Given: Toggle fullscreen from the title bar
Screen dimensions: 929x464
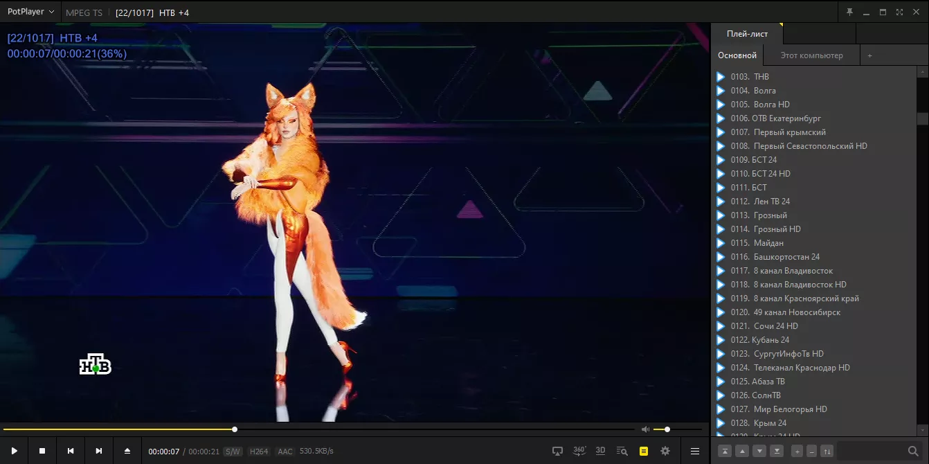Looking at the screenshot, I should click(899, 12).
